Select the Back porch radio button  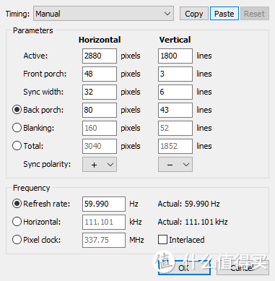click(17, 110)
